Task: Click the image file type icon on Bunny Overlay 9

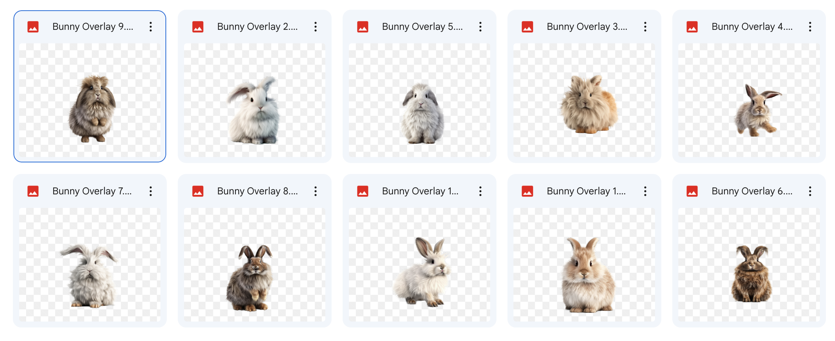Action: (33, 26)
